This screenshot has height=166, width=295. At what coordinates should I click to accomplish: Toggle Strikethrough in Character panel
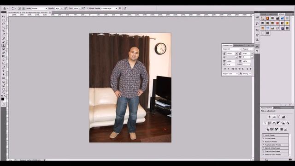(250, 69)
